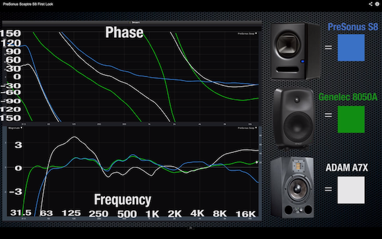This screenshot has width=382, height=239.
Task: Click the '250' frequency axis label
Action: pyautogui.click(x=98, y=214)
